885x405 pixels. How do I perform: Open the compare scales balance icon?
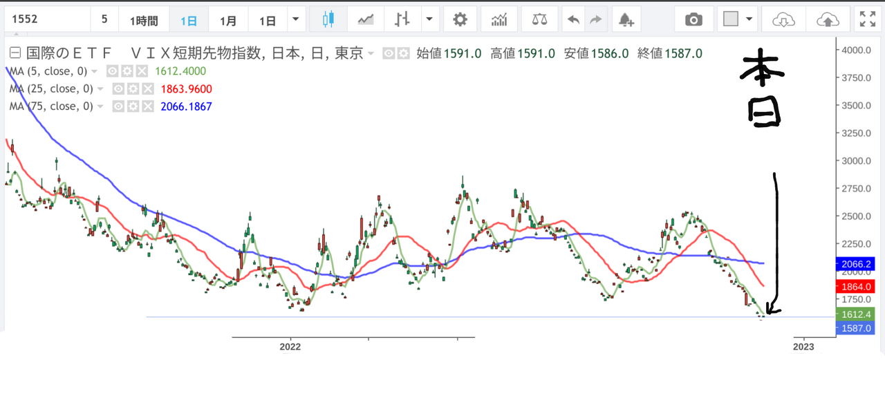coord(539,19)
